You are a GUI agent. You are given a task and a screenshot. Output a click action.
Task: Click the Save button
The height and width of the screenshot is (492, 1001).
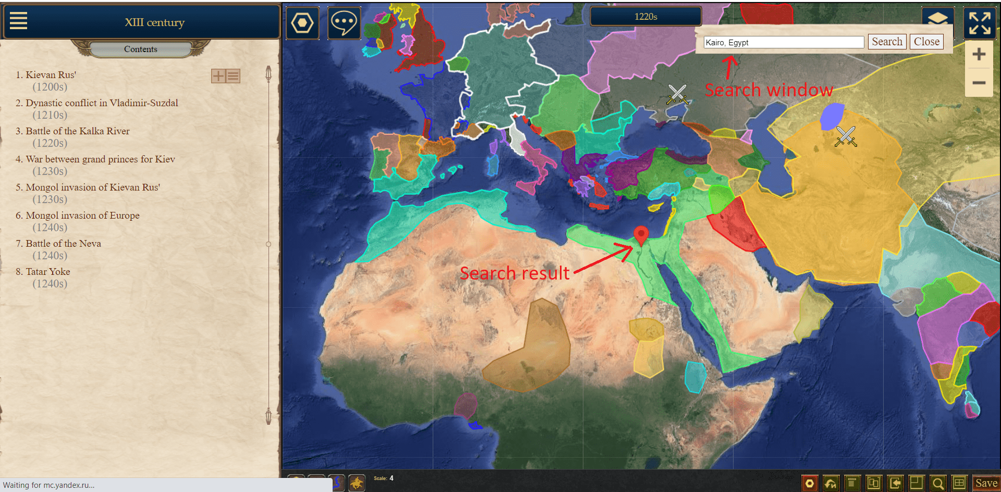pyautogui.click(x=986, y=483)
